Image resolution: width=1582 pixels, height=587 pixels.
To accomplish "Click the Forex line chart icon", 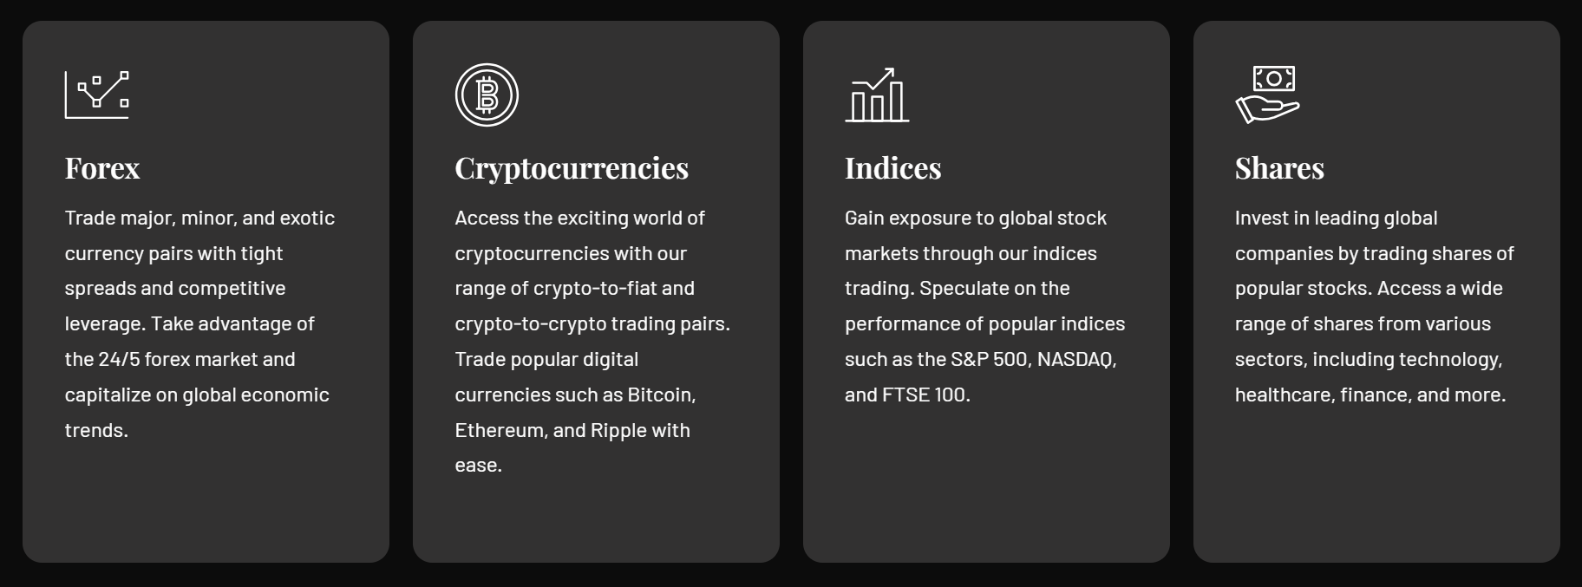I will tap(97, 95).
